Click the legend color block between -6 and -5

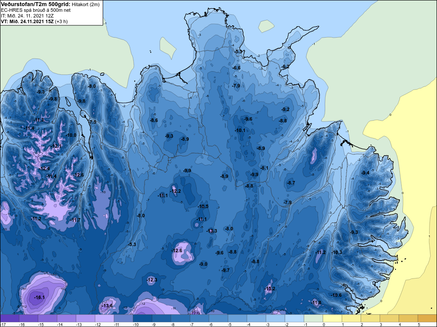tap(218, 318)
